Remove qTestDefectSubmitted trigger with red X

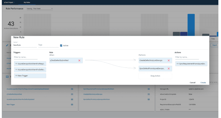click(79, 60)
